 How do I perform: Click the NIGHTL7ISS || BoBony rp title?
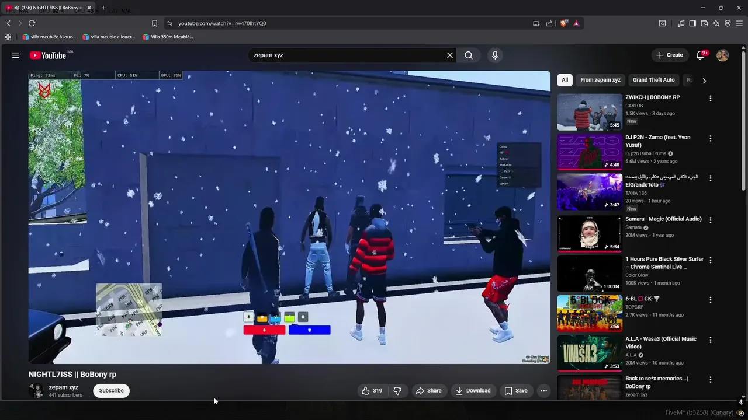coord(72,374)
